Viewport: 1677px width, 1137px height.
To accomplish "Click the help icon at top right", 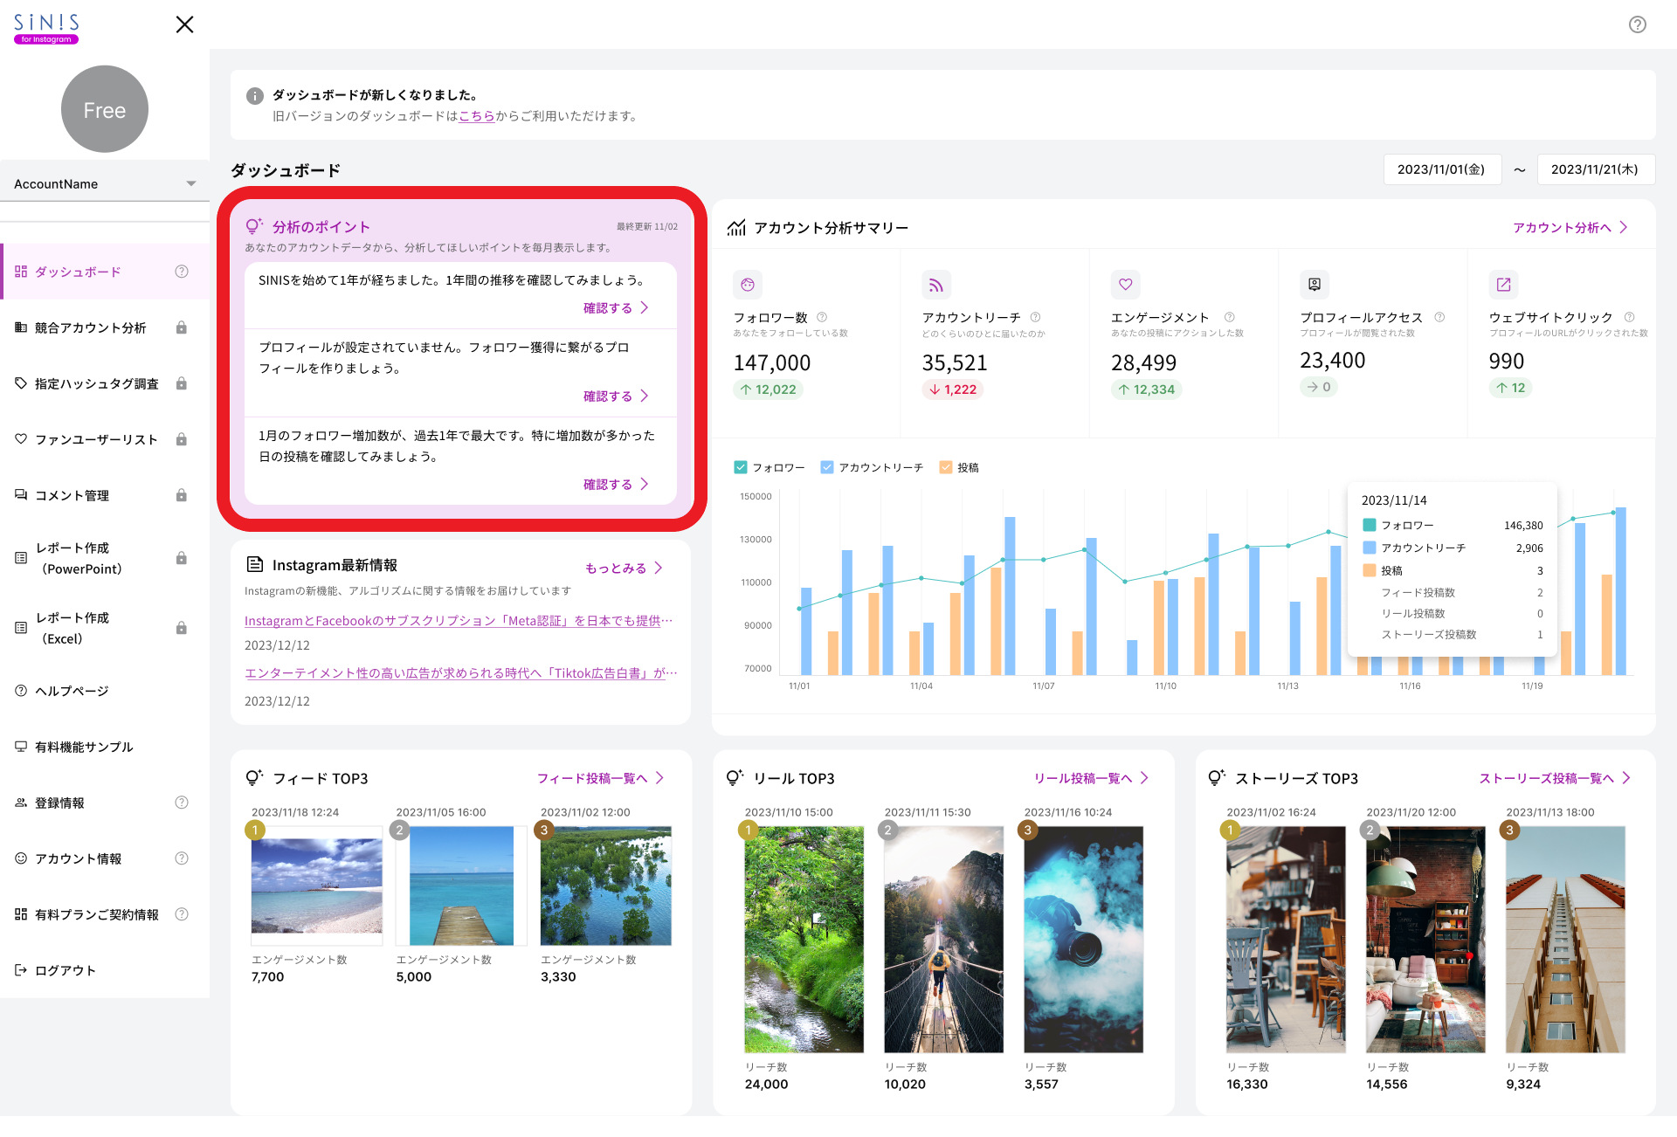I will point(1637,24).
